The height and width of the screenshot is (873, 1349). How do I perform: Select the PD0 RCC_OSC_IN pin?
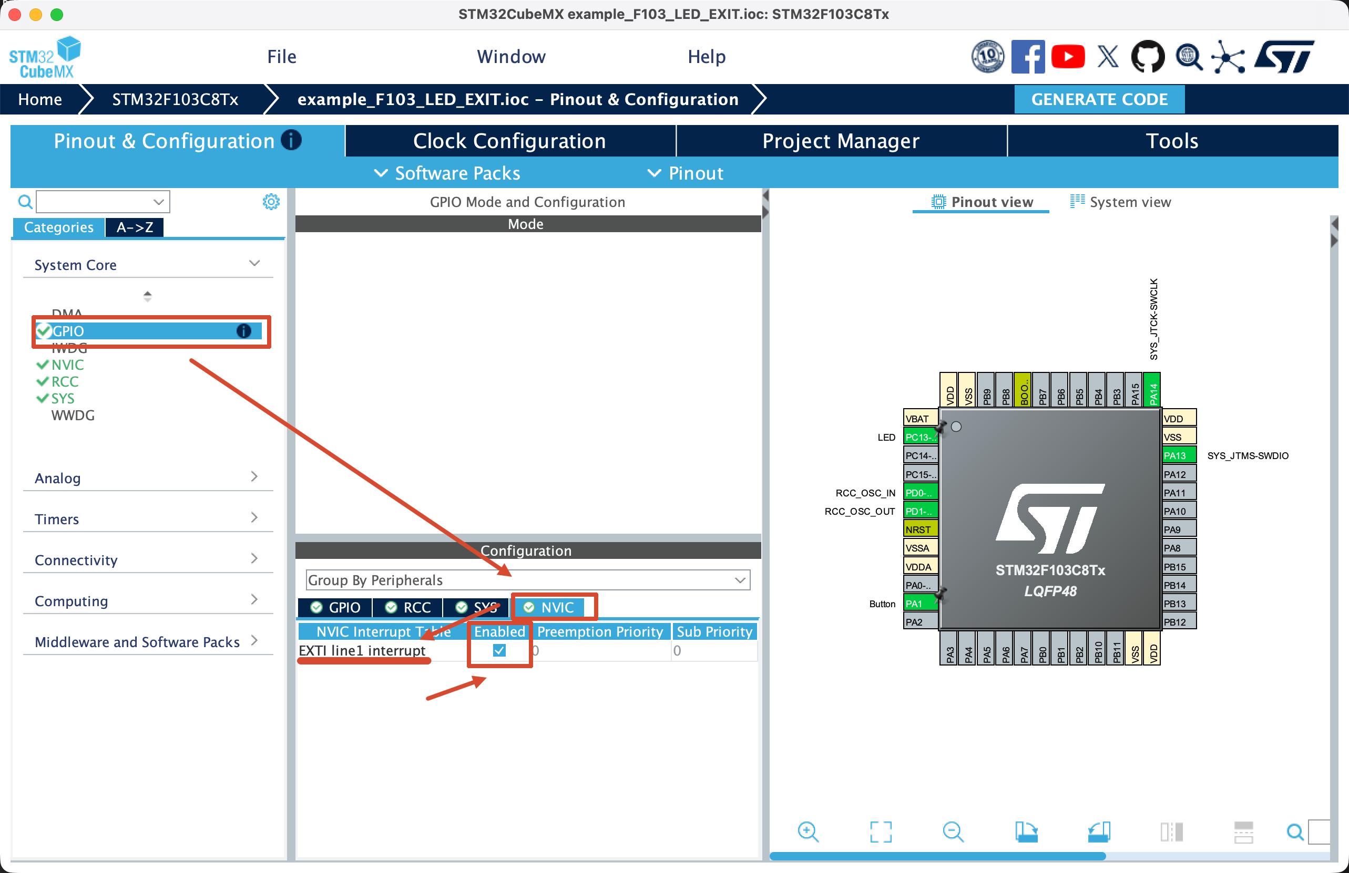[x=921, y=493]
